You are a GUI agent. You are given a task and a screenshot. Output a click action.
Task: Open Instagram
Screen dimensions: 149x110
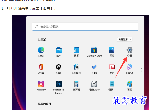(x=41, y=84)
